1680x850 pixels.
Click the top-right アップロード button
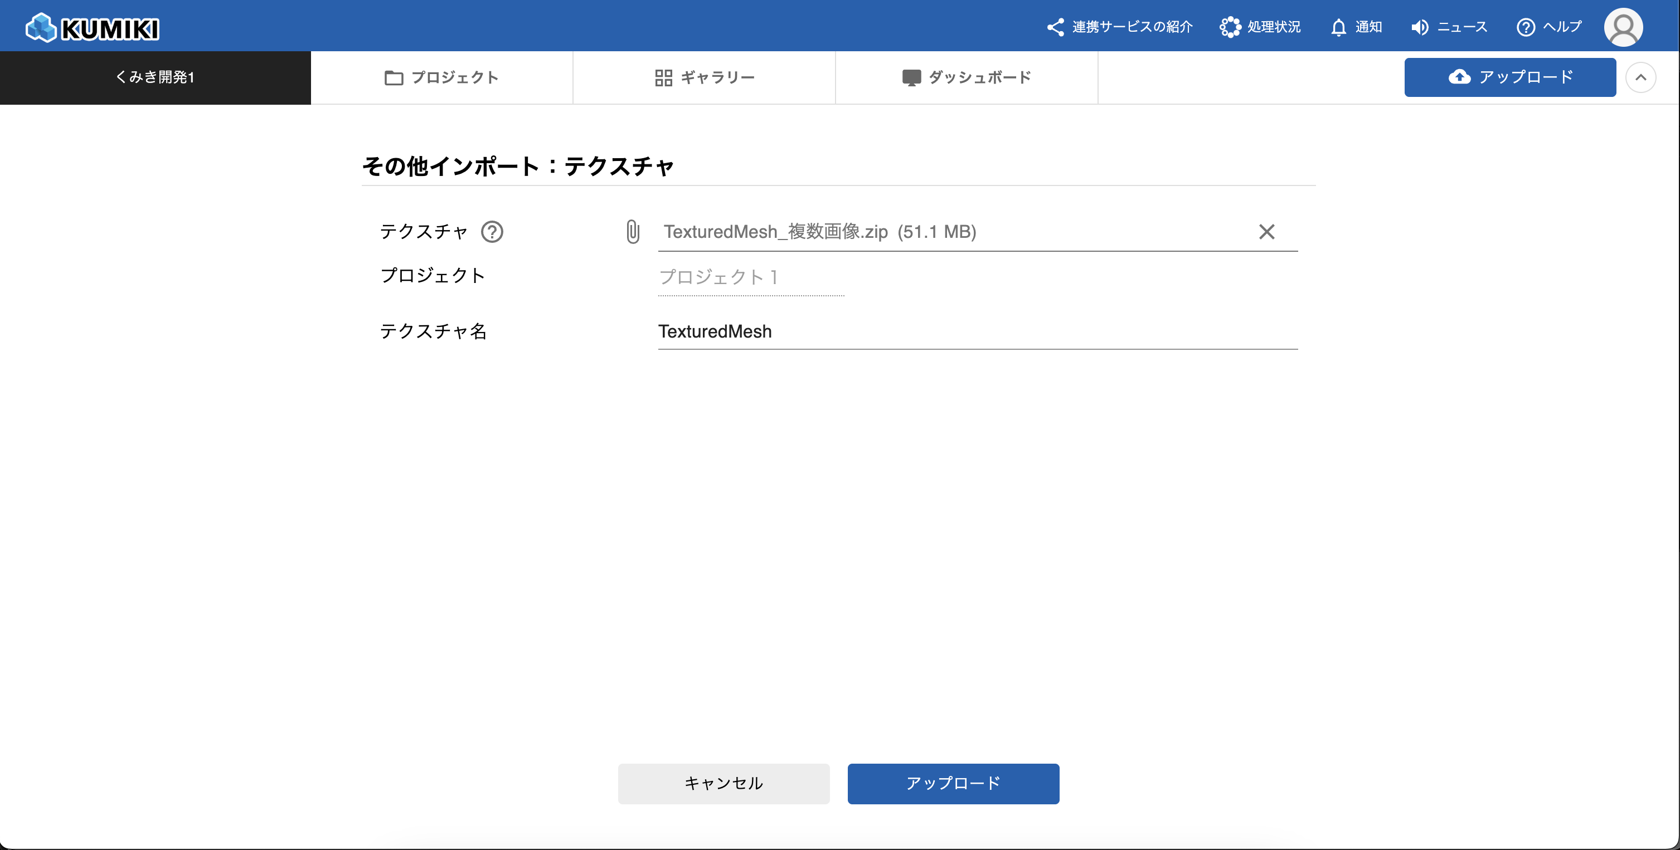click(x=1510, y=77)
